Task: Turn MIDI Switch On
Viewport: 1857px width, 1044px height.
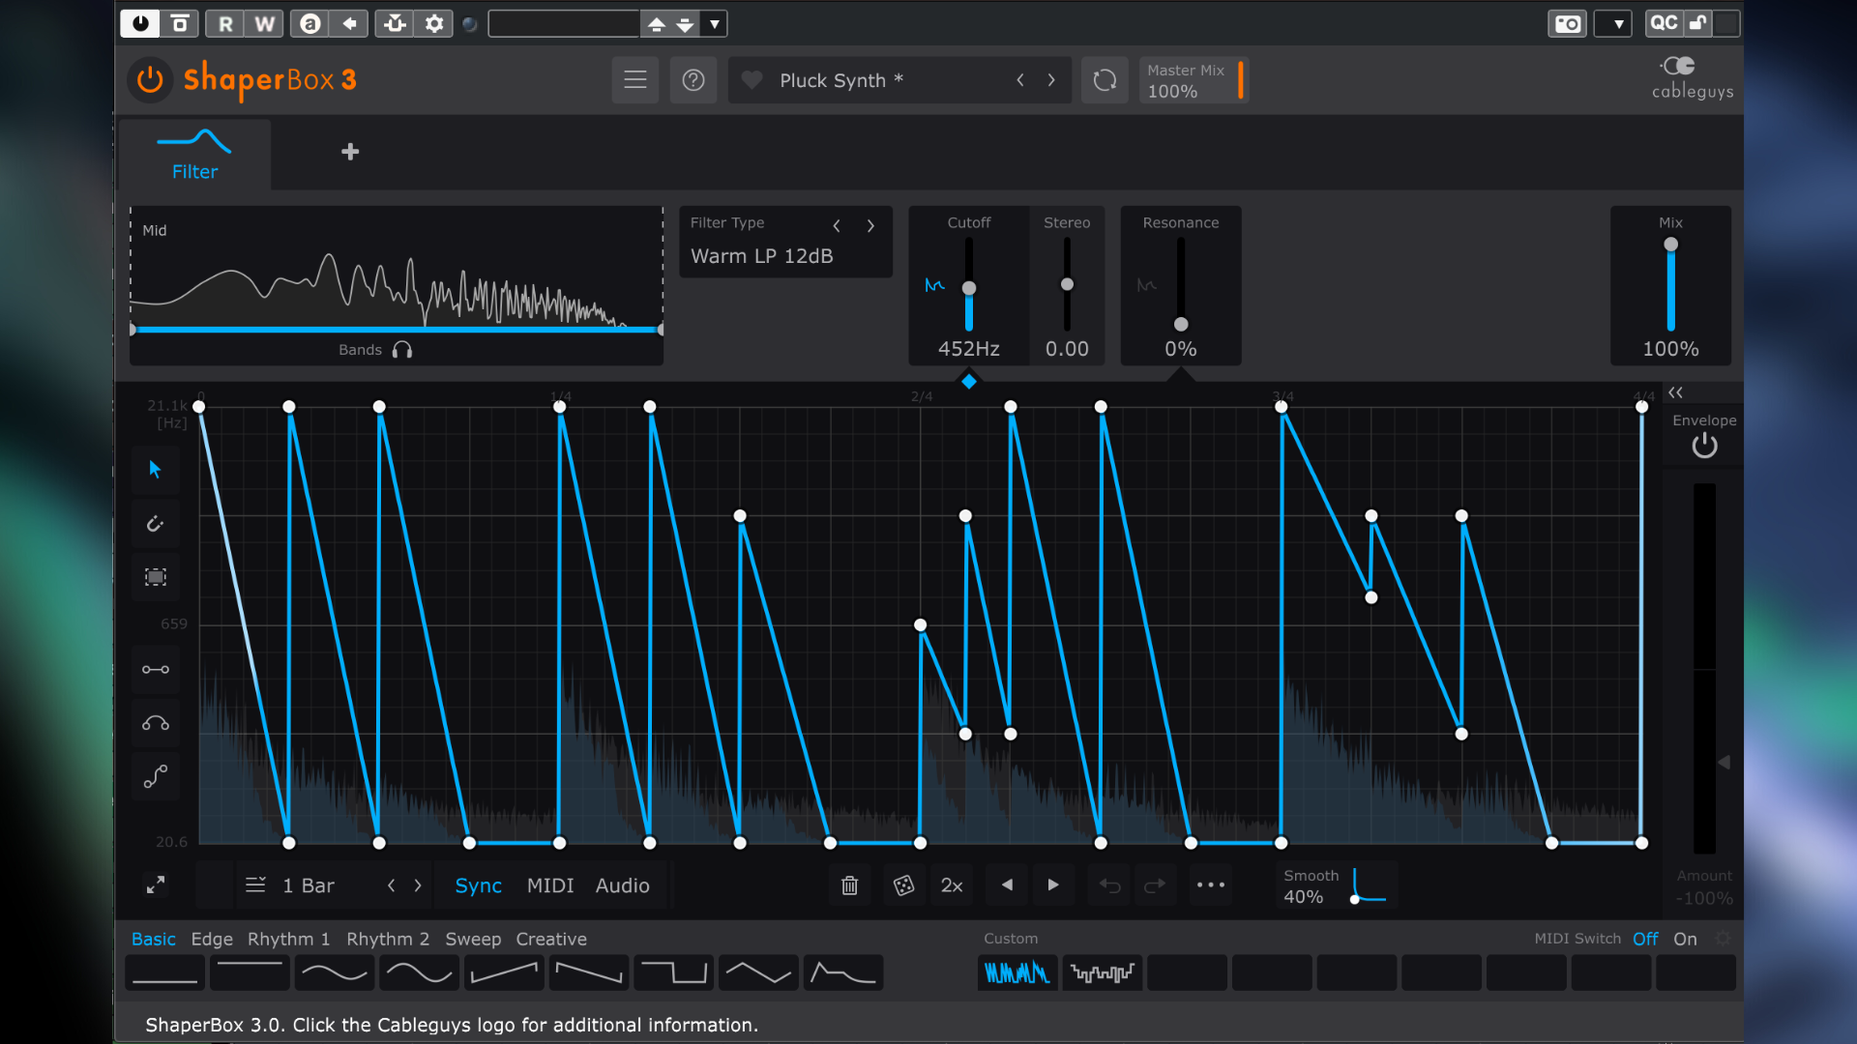Action: pyautogui.click(x=1685, y=939)
